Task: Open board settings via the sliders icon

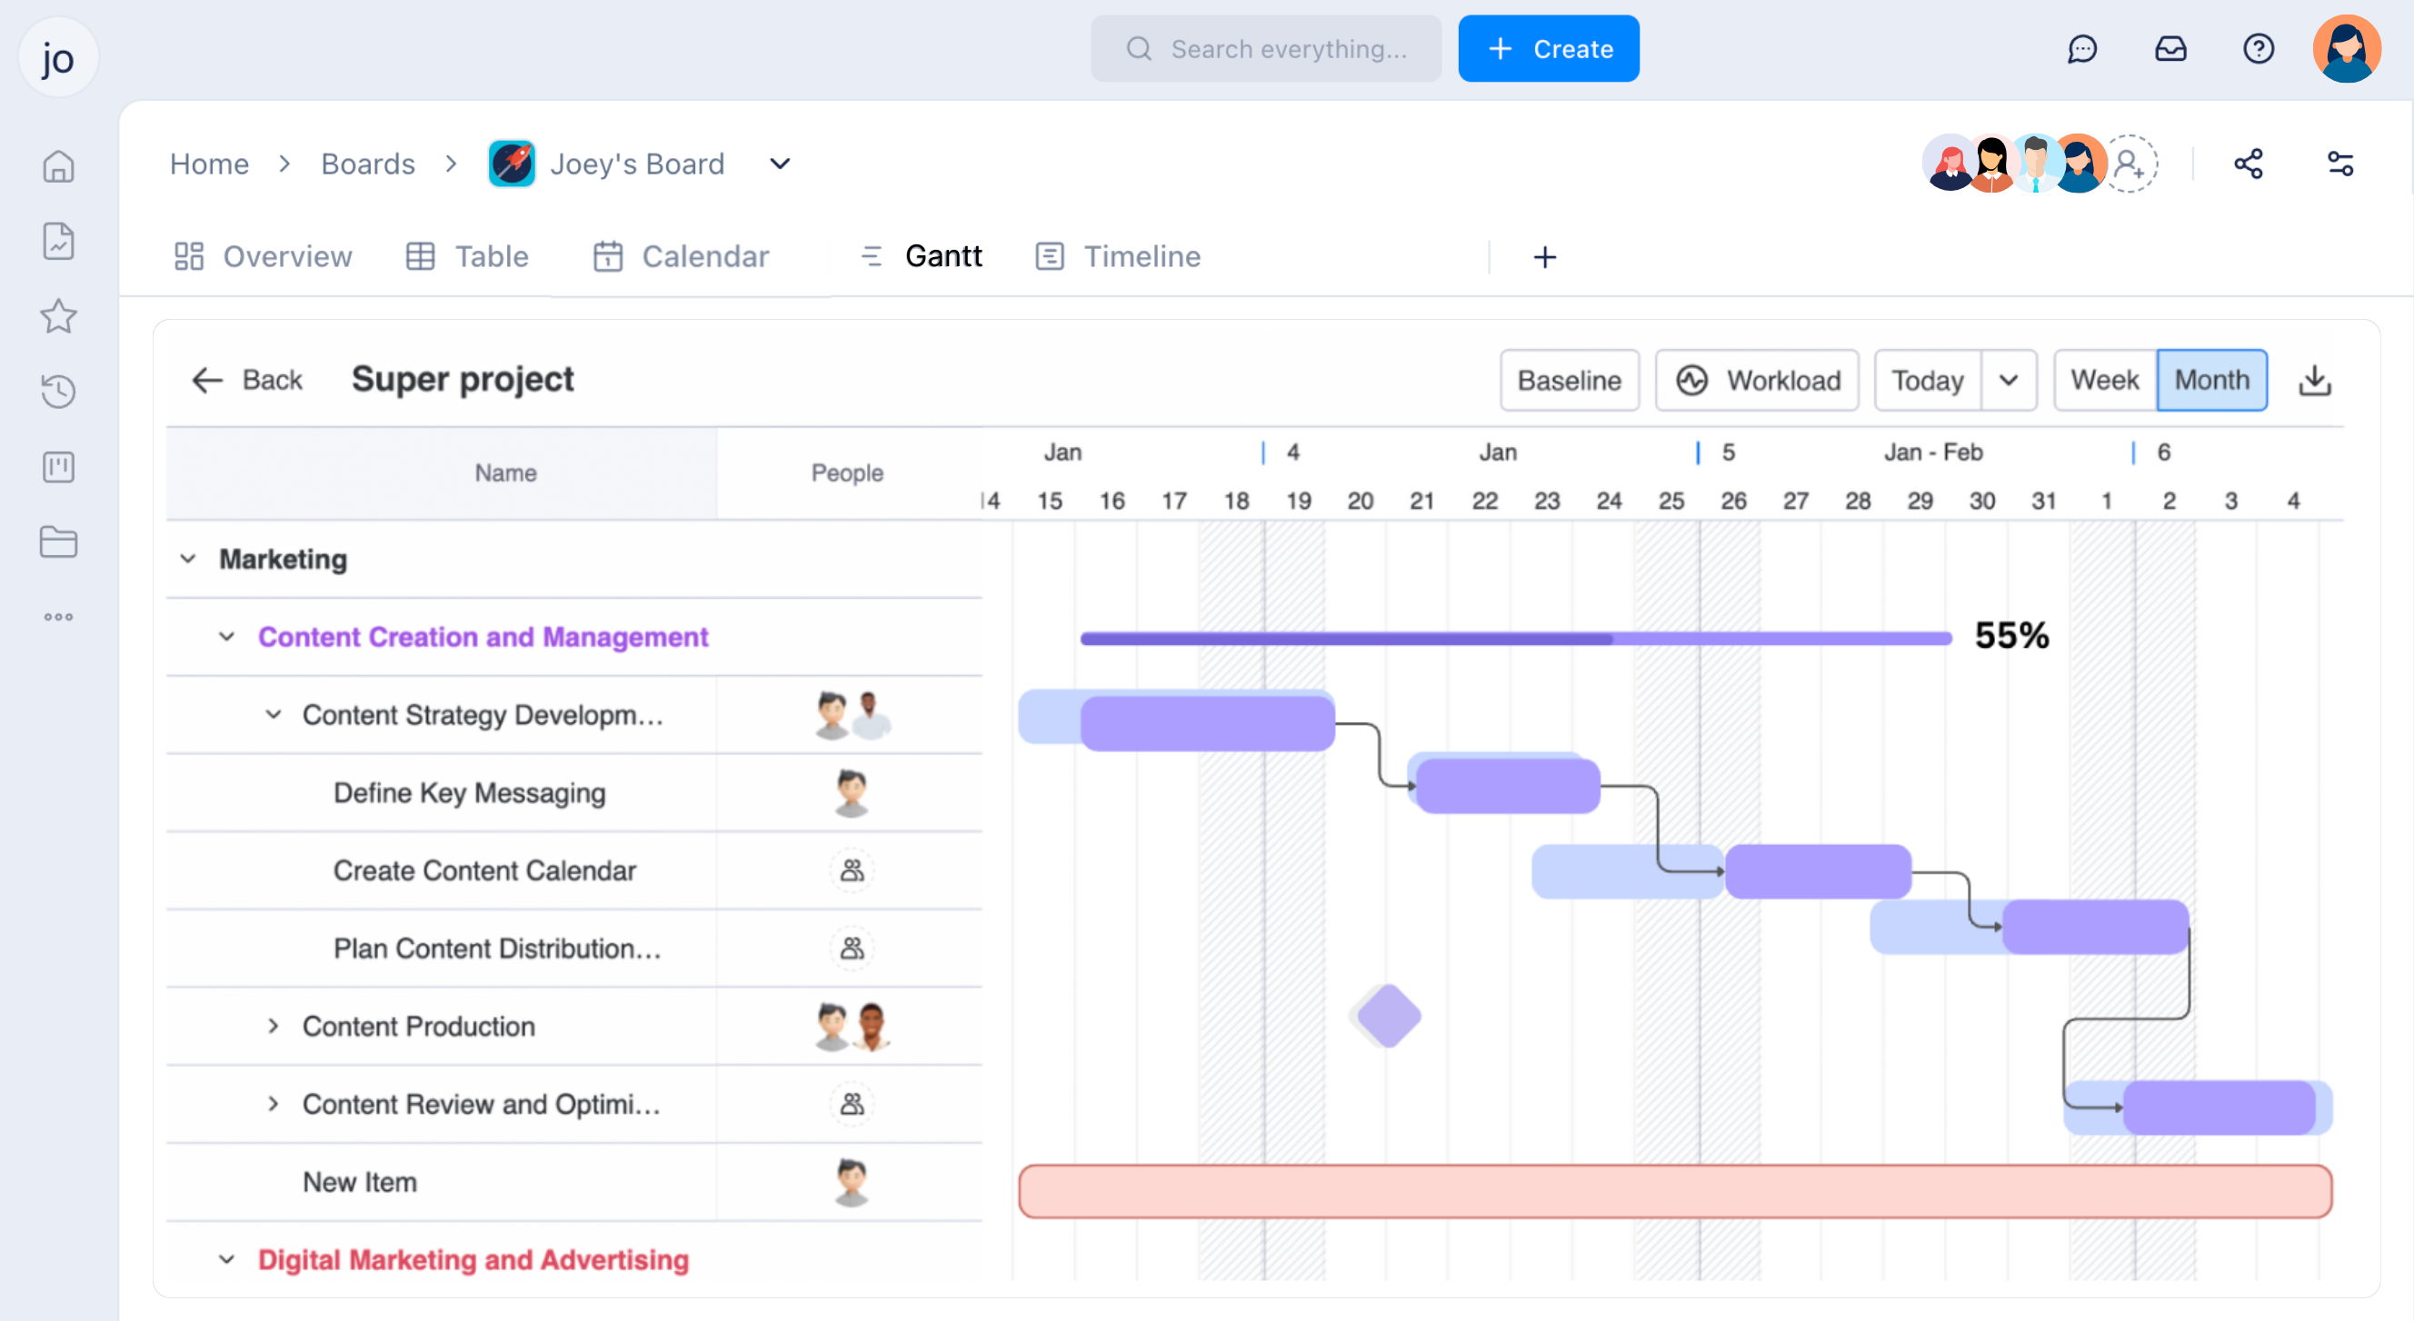Action: pos(2340,163)
